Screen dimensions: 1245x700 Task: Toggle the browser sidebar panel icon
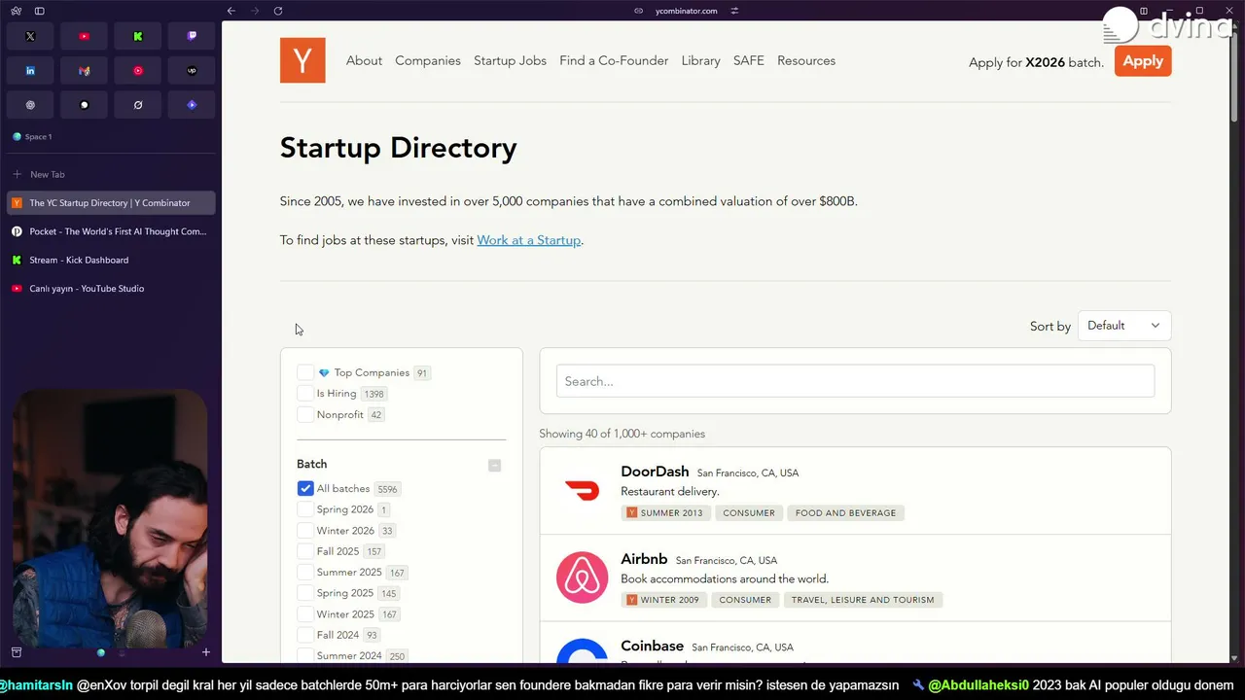(x=40, y=11)
